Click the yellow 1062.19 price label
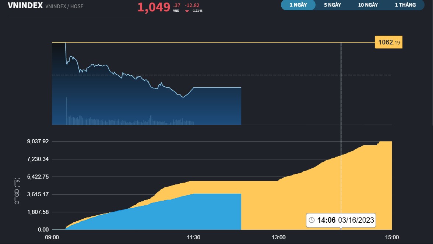This screenshot has width=433, height=244. 388,42
